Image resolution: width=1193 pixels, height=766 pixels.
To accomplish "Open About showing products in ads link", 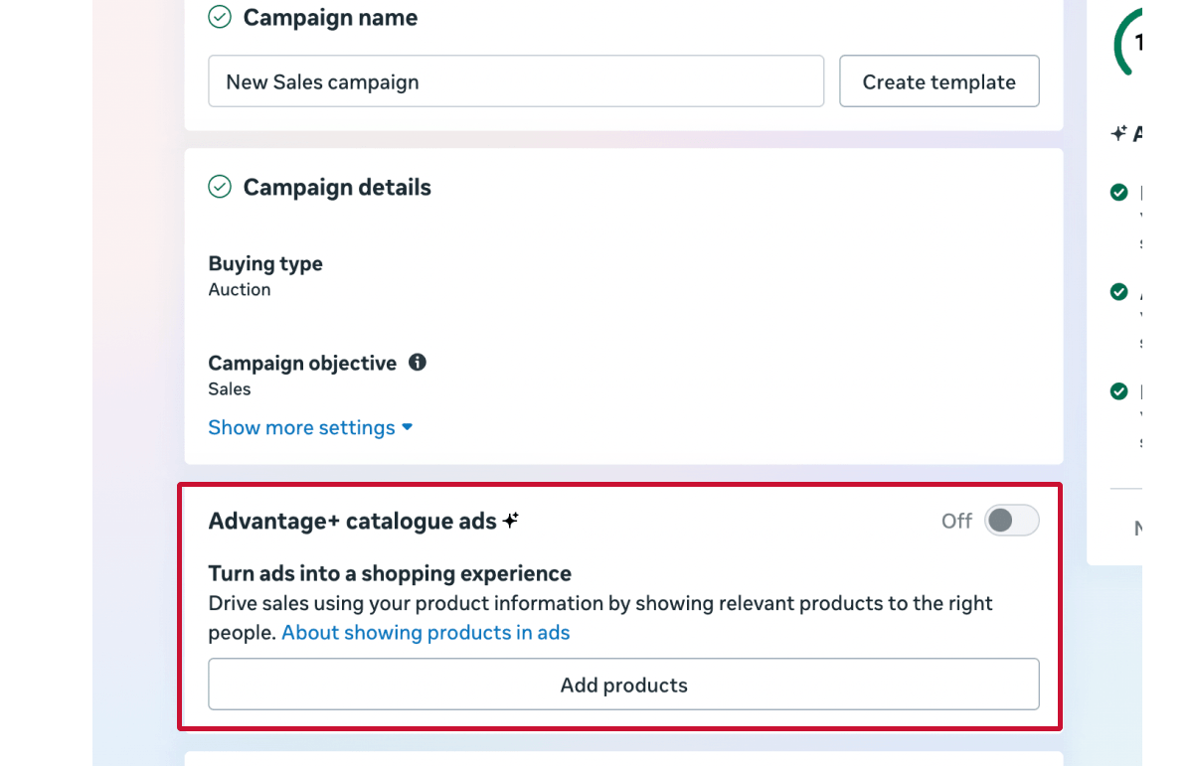I will (426, 633).
